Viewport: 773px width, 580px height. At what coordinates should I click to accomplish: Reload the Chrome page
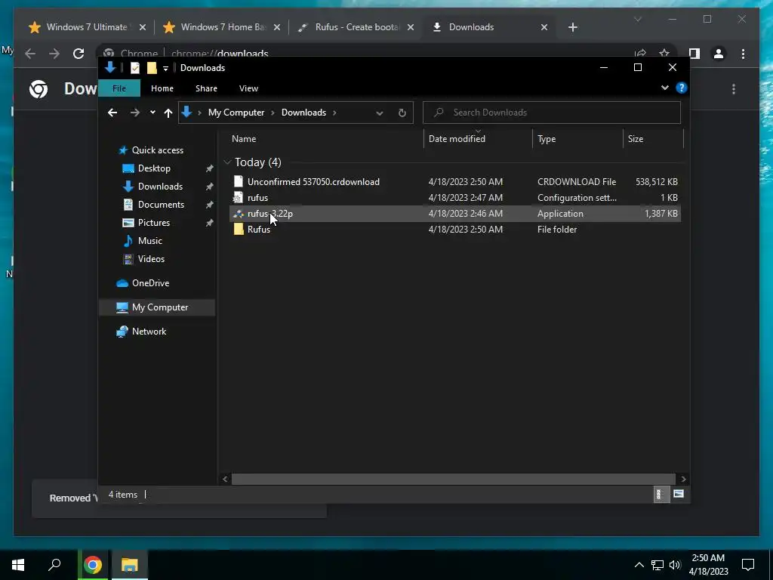[79, 54]
